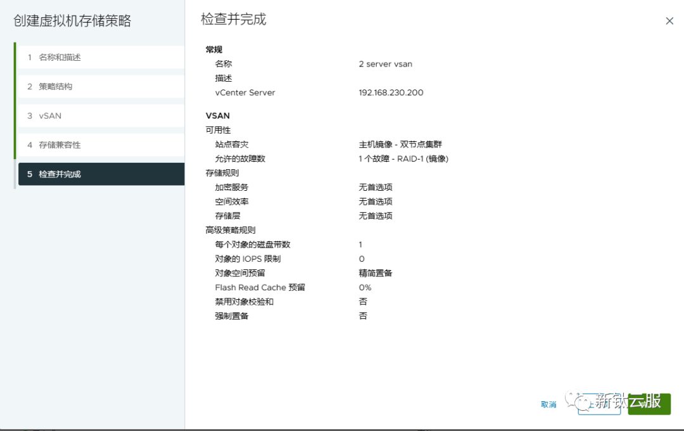The width and height of the screenshot is (684, 431).
Task: Open step 3 vSAN in wizard sidebar
Action: 51,115
